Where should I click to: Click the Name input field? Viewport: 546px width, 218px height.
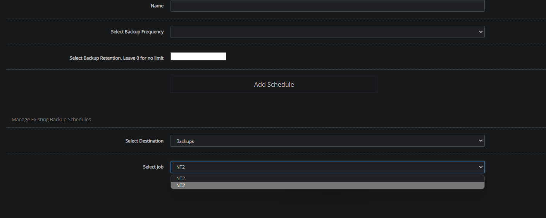coord(327,6)
